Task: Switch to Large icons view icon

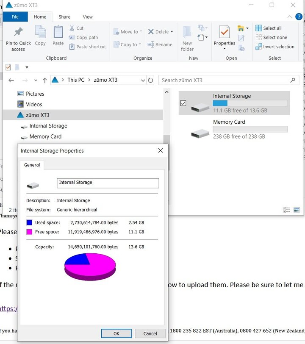Action: pyautogui.click(x=297, y=210)
